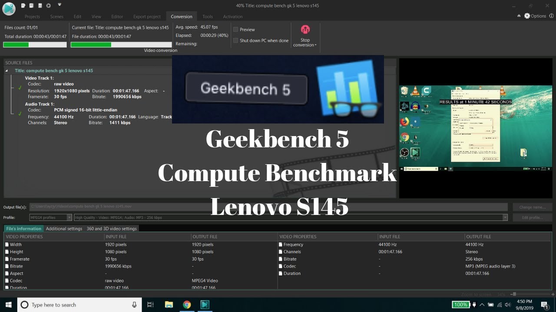
Task: Open the quick-access toolbar customize arrow
Action: pos(60,5)
